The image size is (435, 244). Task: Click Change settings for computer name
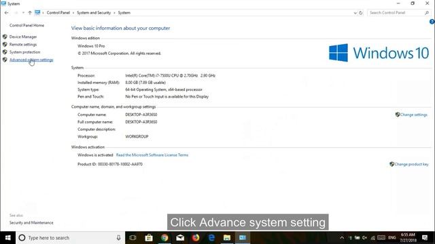[x=414, y=115]
